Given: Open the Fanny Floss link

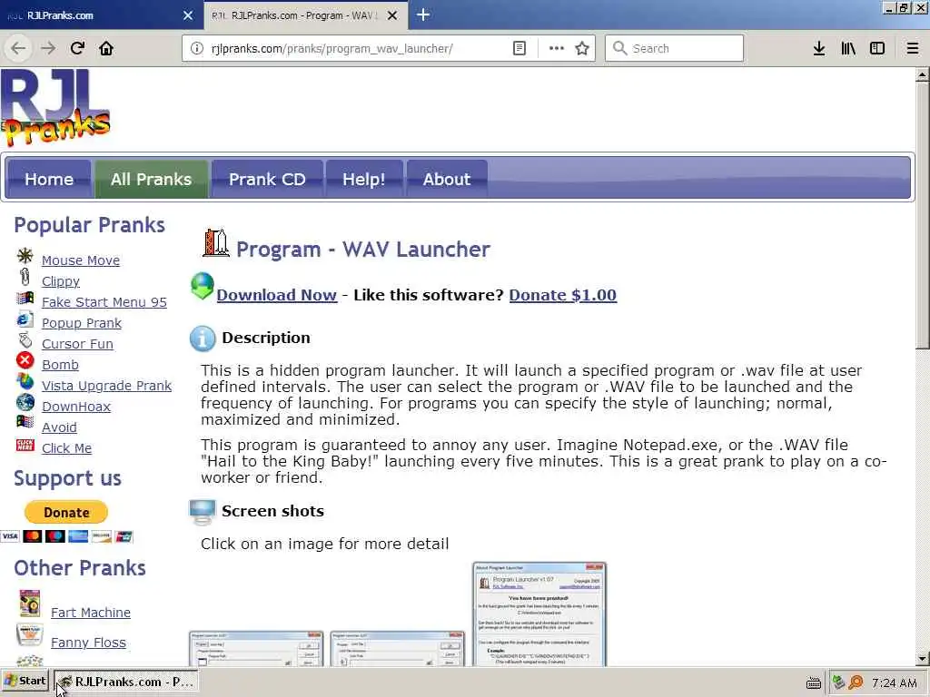Looking at the screenshot, I should tap(88, 643).
